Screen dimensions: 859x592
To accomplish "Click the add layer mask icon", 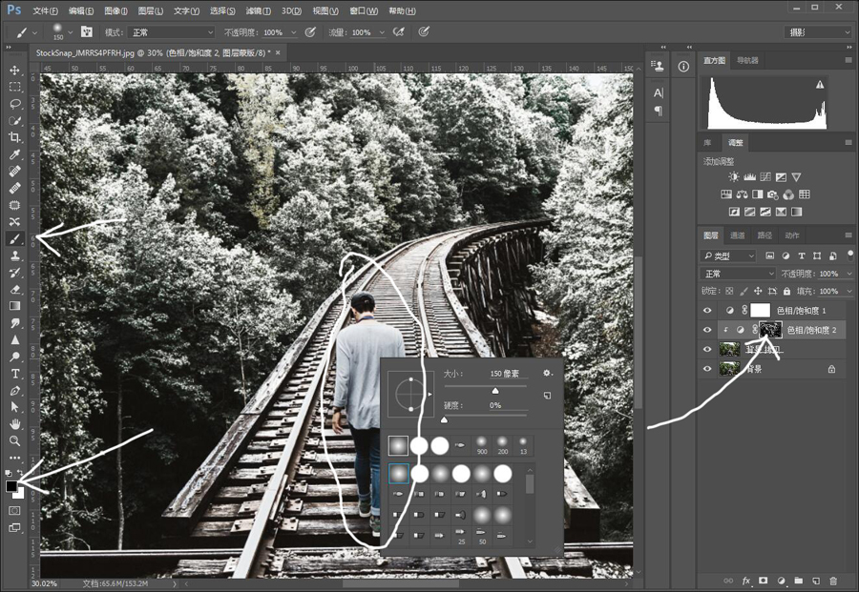I will tap(764, 581).
